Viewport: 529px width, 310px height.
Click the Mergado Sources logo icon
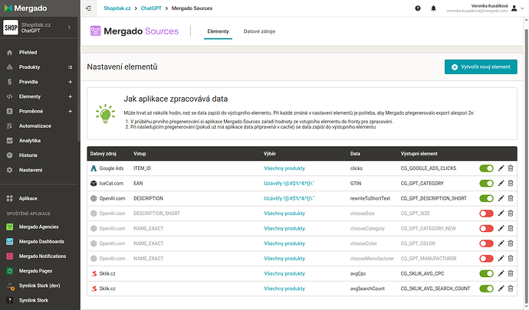[x=96, y=31]
